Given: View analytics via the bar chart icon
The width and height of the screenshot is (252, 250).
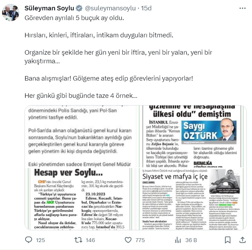Looking at the screenshot, I should pos(178,240).
